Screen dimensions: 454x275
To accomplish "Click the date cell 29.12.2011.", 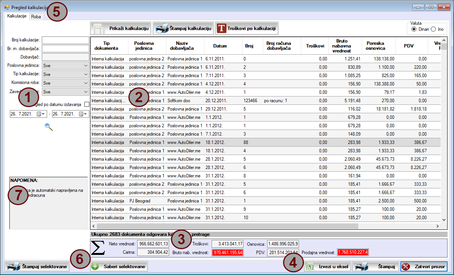I will point(223,109).
